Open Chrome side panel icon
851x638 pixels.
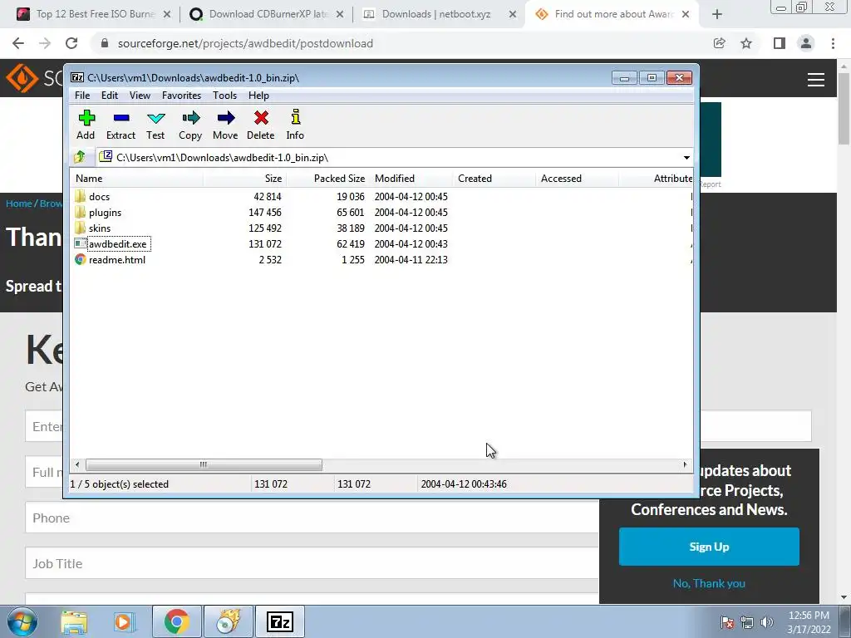click(780, 43)
